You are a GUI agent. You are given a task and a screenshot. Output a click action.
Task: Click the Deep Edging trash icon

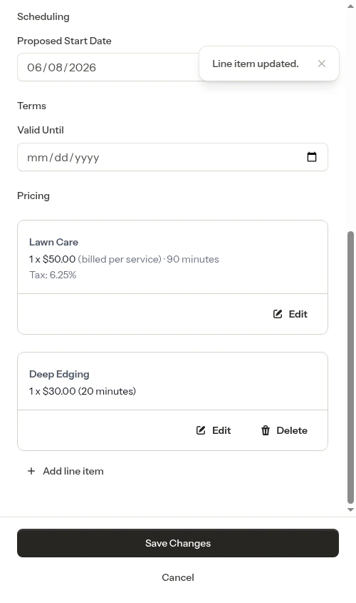pos(266,430)
